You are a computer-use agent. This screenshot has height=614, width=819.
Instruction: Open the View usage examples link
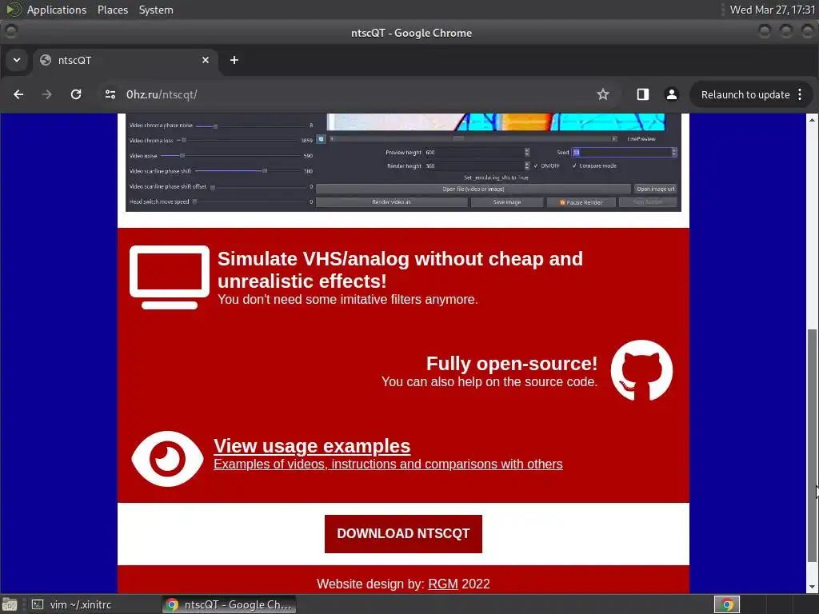[312, 446]
